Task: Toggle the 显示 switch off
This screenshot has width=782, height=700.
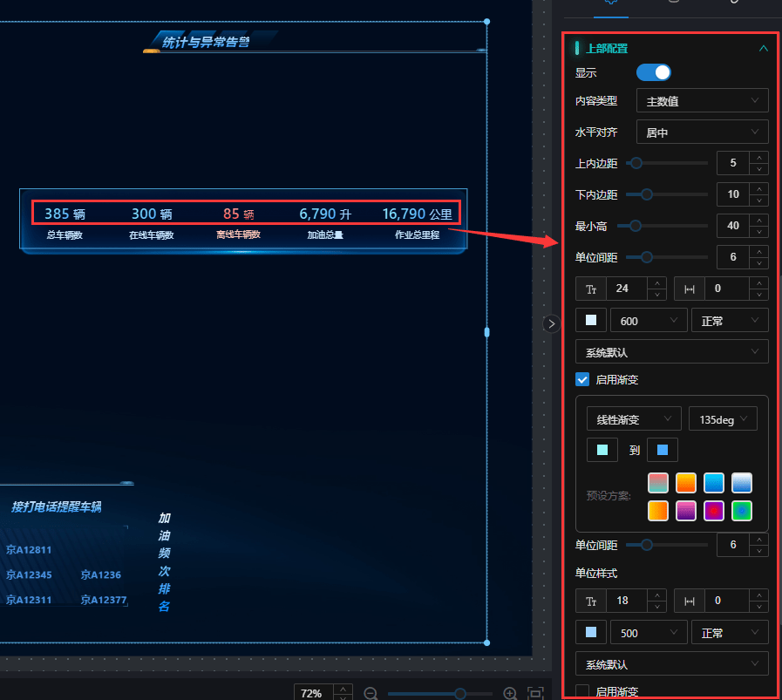Action: point(654,72)
